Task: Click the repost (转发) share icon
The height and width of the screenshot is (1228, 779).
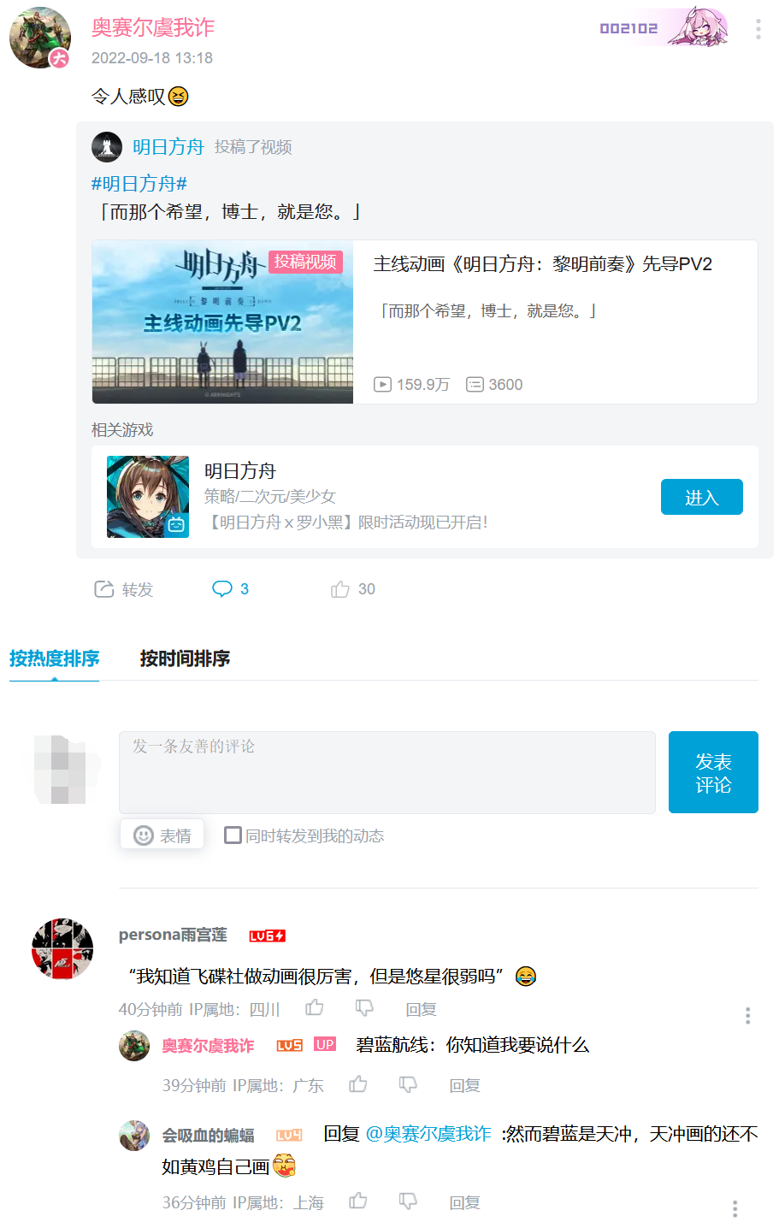Action: click(x=103, y=589)
